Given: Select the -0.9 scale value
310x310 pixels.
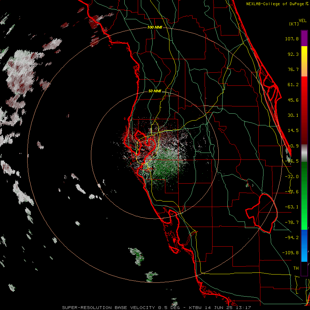Looking at the screenshot, I should point(293,146).
